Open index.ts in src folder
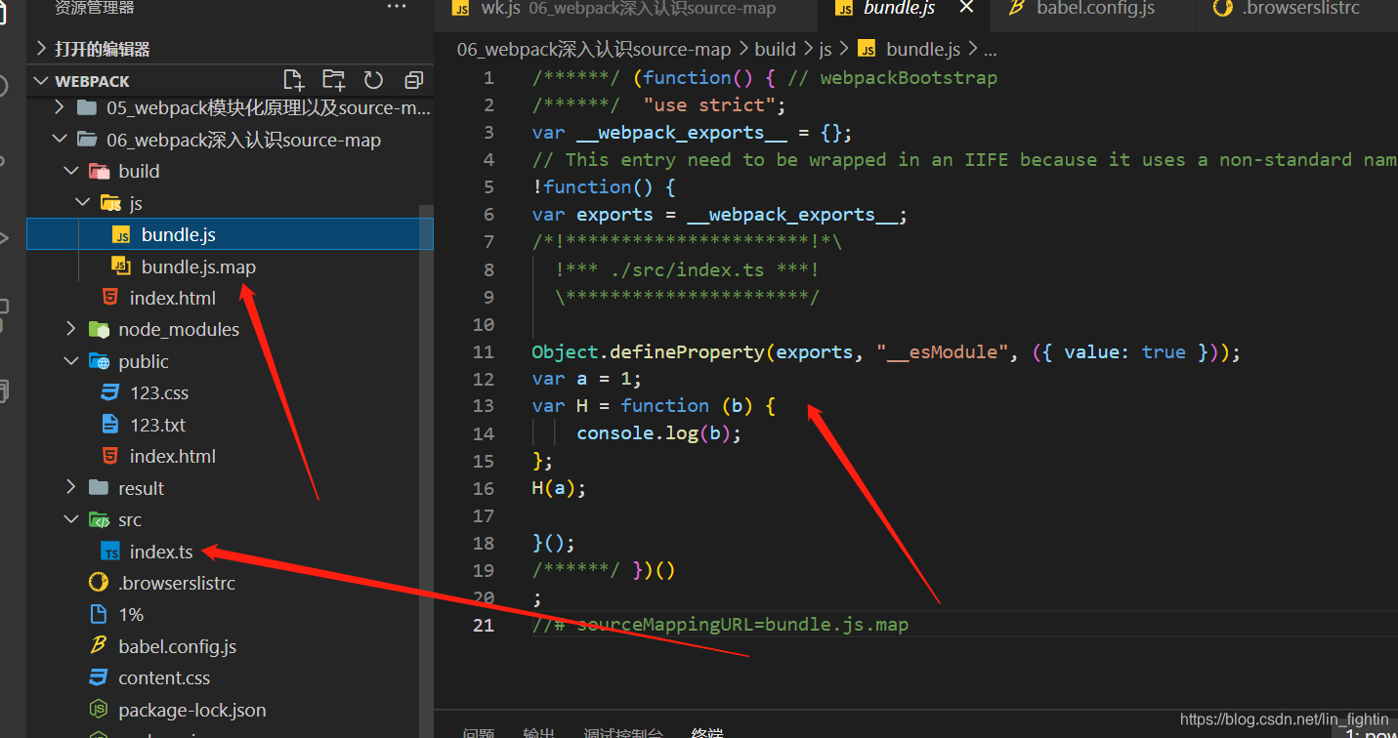The height and width of the screenshot is (738, 1398). (161, 552)
